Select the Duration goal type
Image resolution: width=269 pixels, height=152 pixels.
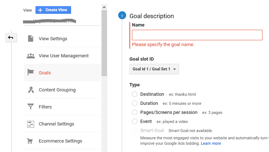point(134,103)
